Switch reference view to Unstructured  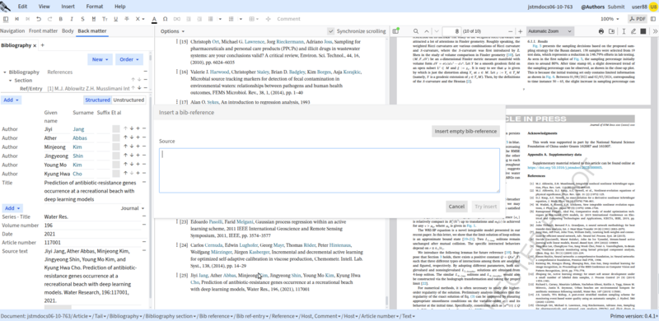coord(129,100)
